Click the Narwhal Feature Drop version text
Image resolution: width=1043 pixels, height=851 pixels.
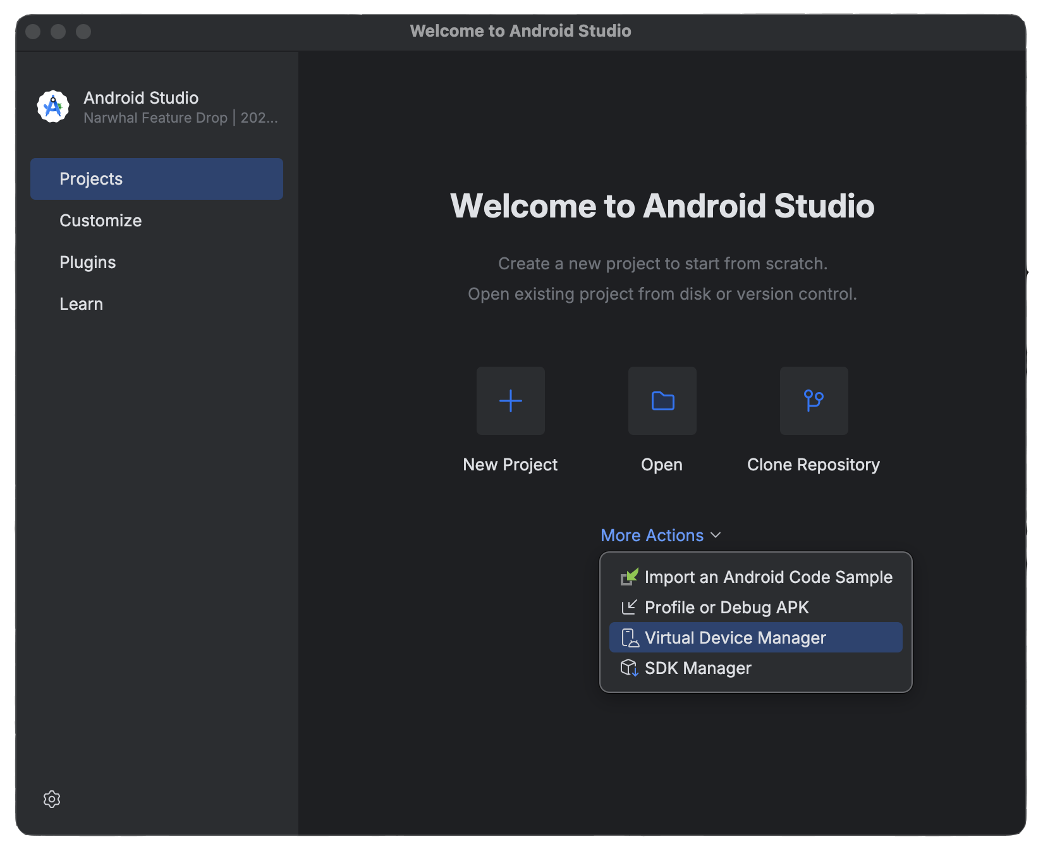coord(181,118)
